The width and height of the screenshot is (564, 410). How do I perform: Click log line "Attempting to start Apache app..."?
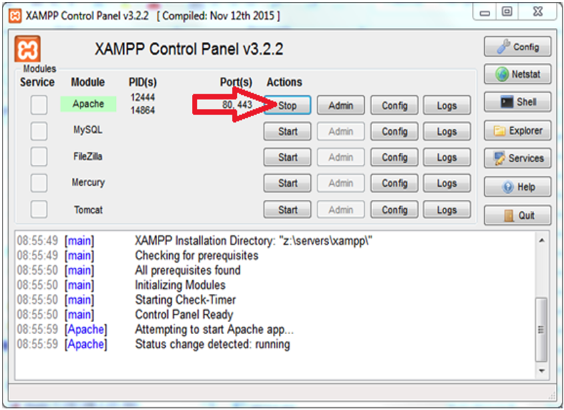coord(214,329)
